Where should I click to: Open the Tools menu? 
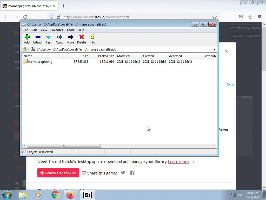pyautogui.click(x=70, y=30)
